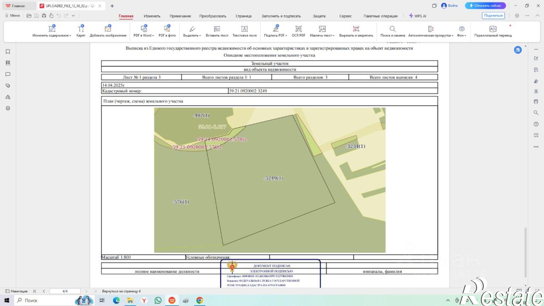Open the attachments paperclip panel

coord(8,85)
